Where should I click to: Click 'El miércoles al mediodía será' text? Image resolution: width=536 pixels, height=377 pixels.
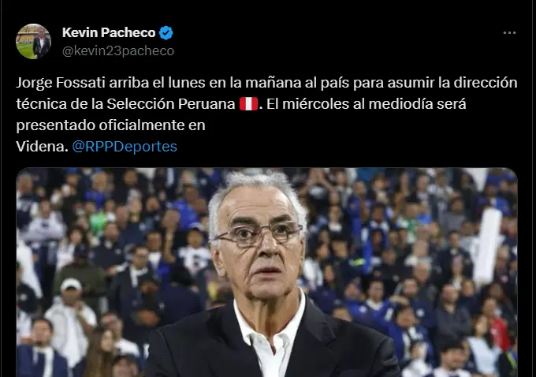pyautogui.click(x=366, y=104)
